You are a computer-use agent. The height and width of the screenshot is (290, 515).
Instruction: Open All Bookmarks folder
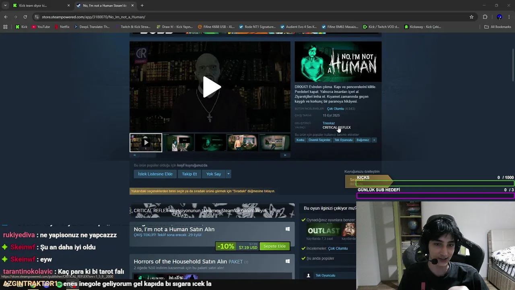coord(498,27)
